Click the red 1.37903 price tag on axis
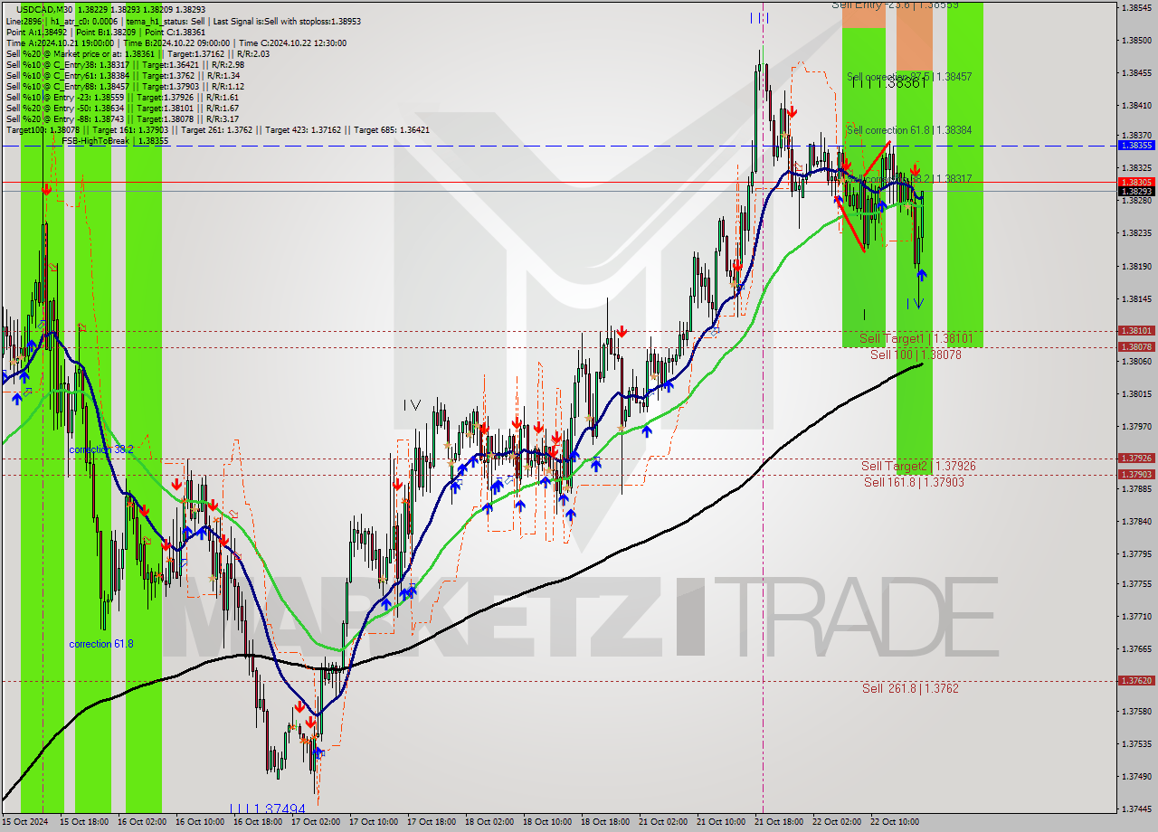 (1136, 474)
